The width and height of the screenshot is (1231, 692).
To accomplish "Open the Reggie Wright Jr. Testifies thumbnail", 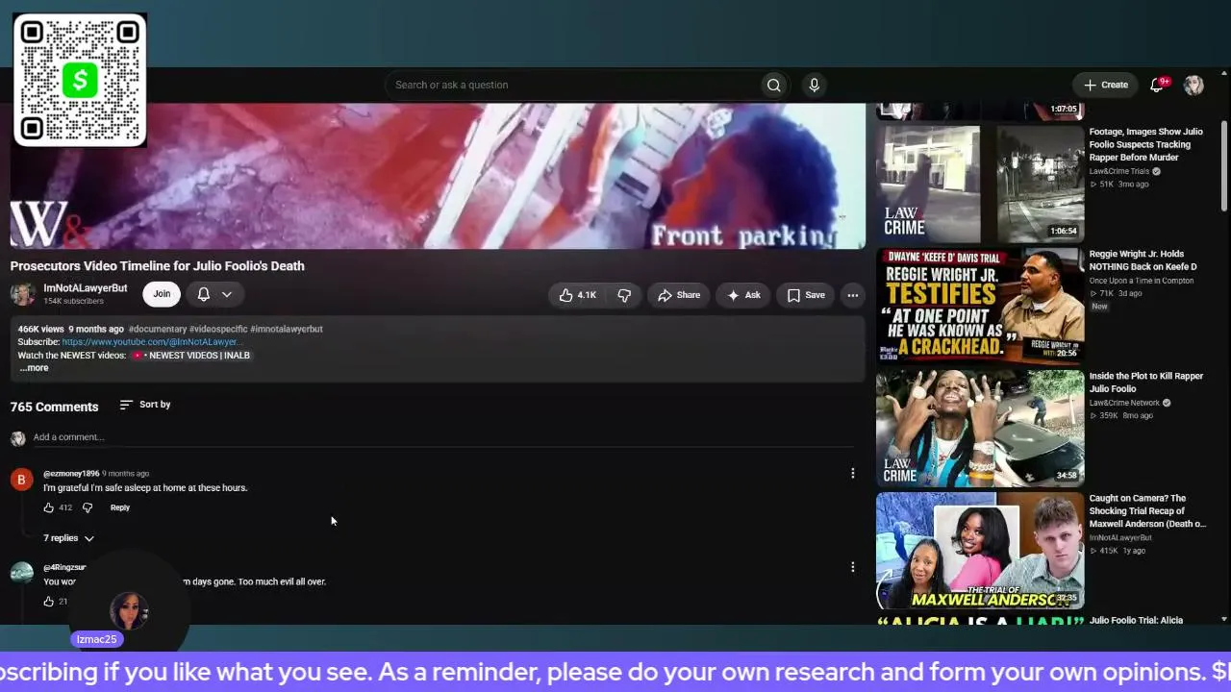I will [980, 306].
